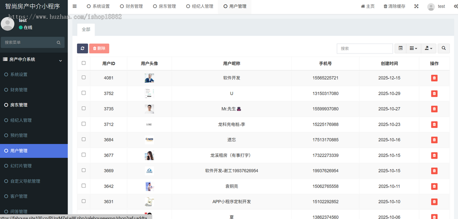
Task: Check the row for user 4081
Action: pos(84,77)
